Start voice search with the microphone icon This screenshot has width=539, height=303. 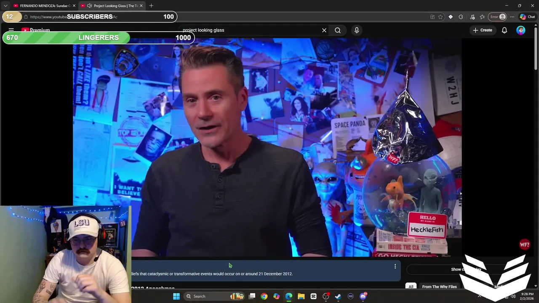357,30
